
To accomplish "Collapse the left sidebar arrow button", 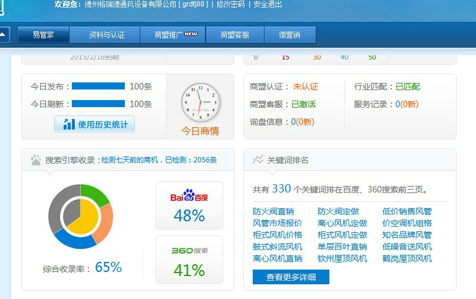I will [x=4, y=35].
